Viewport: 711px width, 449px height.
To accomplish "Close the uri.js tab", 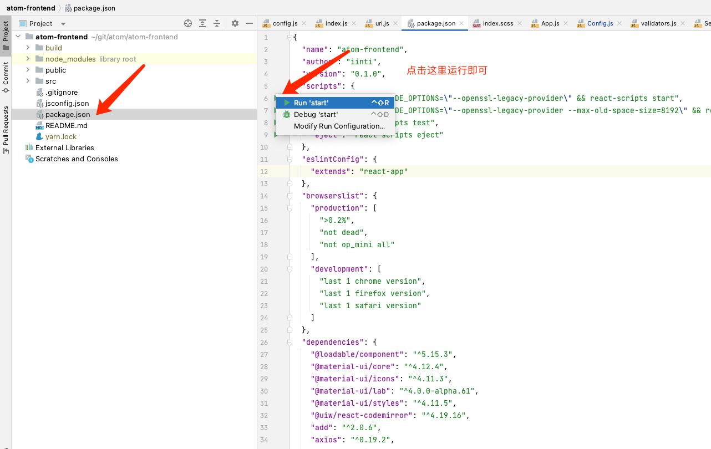I will pos(395,23).
